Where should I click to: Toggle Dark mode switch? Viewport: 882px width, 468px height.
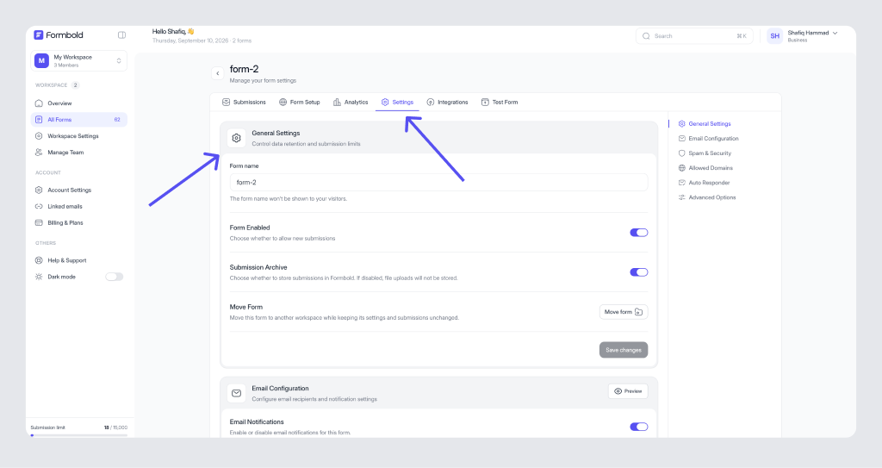(x=115, y=277)
